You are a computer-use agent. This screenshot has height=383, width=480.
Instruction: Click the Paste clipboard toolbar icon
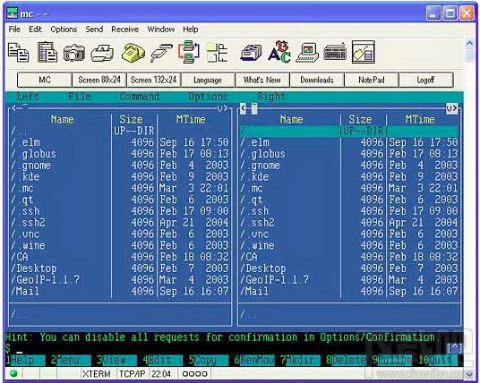pos(47,52)
